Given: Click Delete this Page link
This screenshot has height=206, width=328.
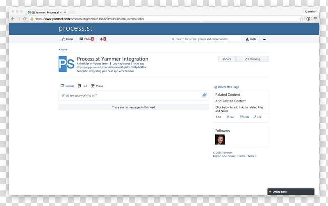Looking at the screenshot, I should tap(227, 87).
